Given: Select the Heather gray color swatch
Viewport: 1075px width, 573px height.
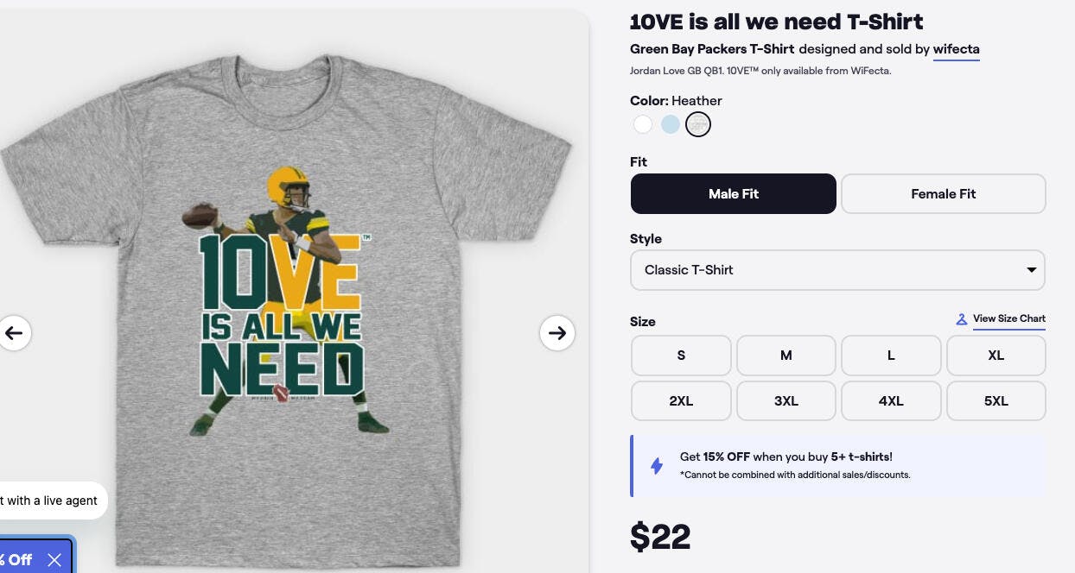Looking at the screenshot, I should [x=697, y=124].
